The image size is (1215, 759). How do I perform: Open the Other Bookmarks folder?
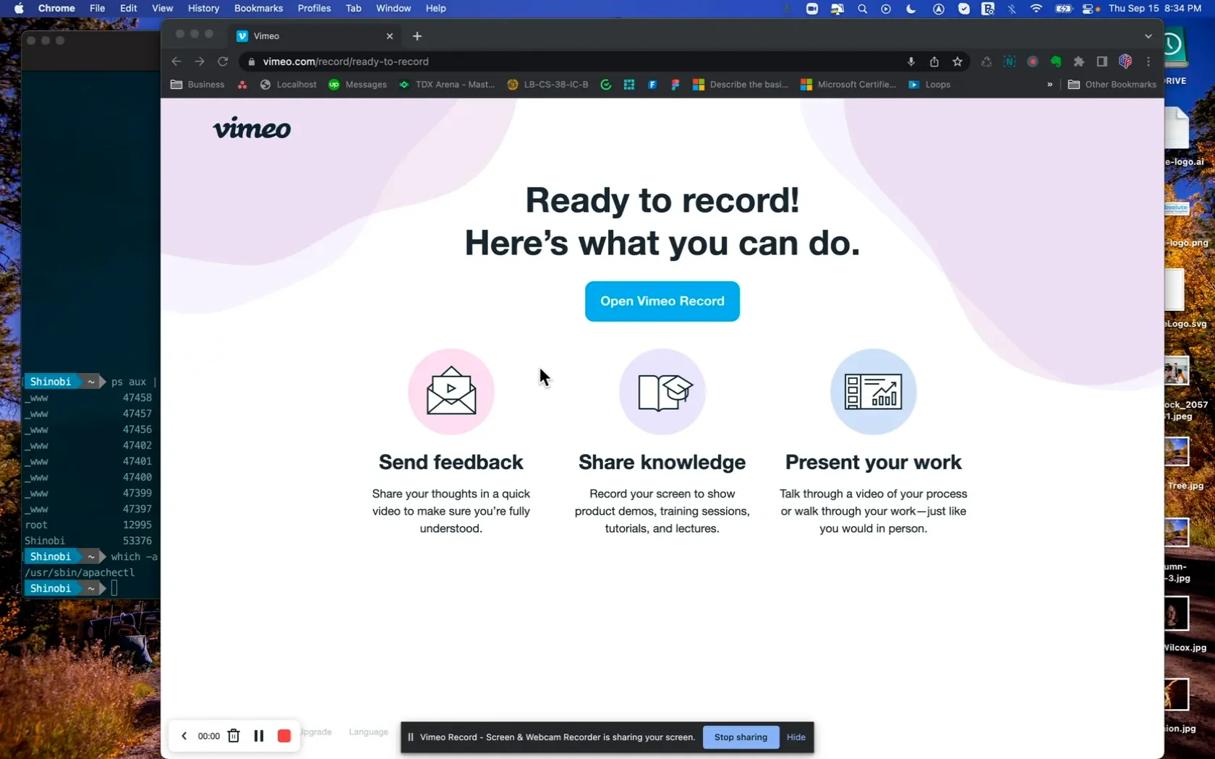click(x=1112, y=85)
